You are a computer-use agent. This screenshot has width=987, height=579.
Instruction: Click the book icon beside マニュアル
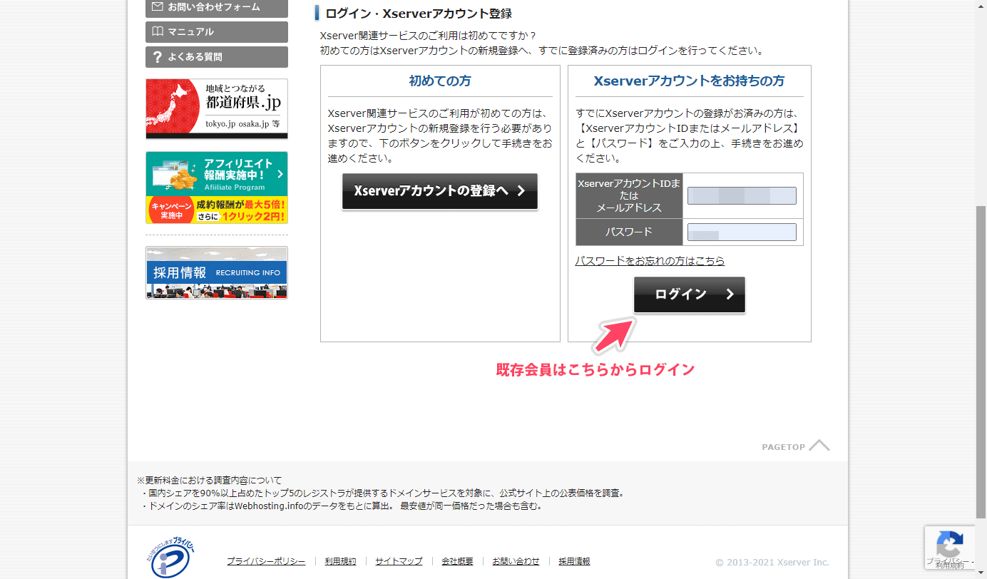(x=158, y=31)
